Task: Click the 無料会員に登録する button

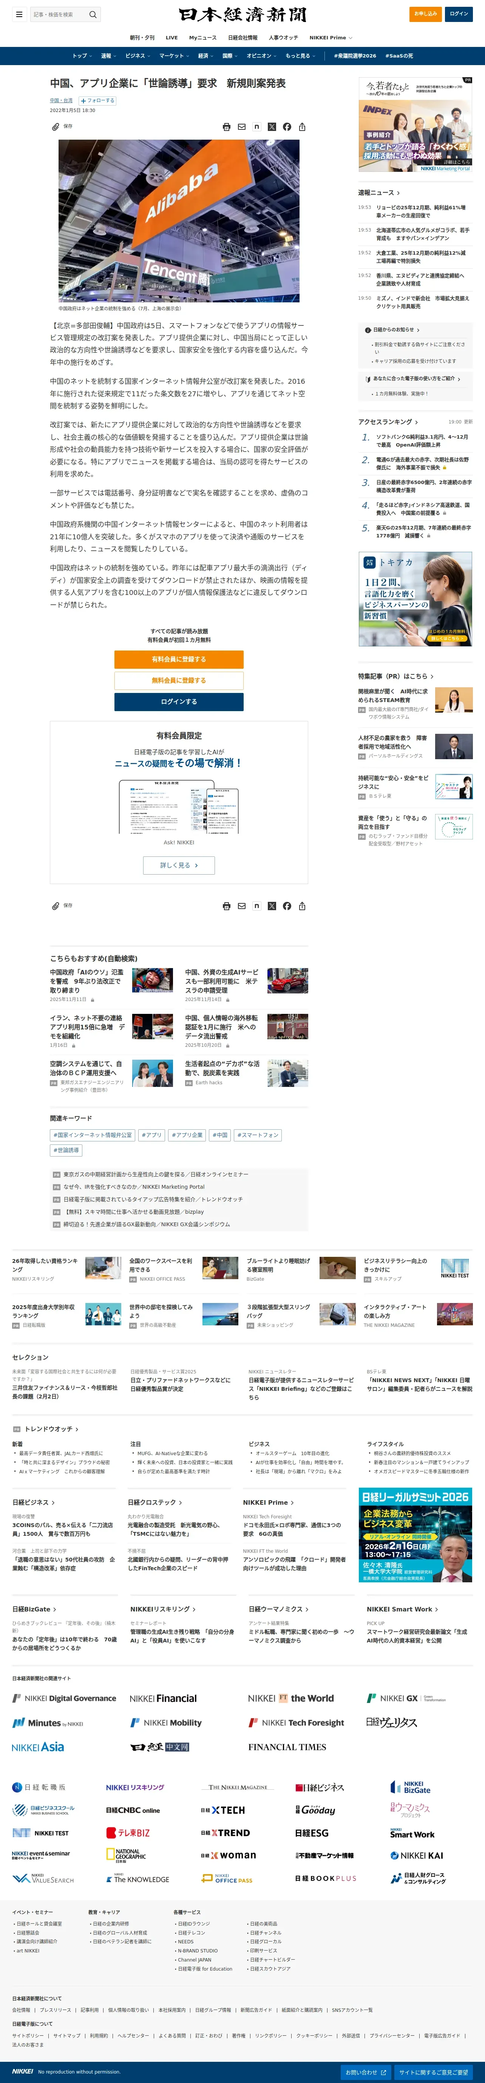Action: tap(178, 680)
